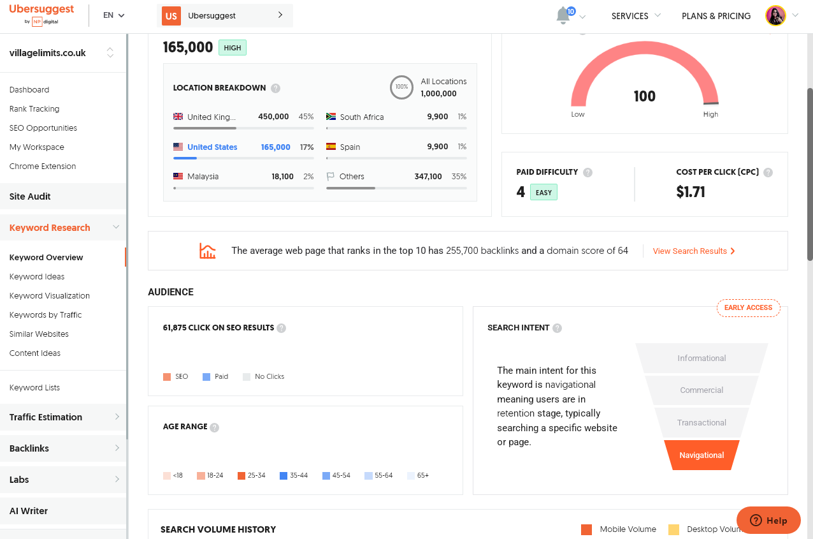
Task: Click the Paid Difficulty question mark icon
Action: pyautogui.click(x=587, y=172)
